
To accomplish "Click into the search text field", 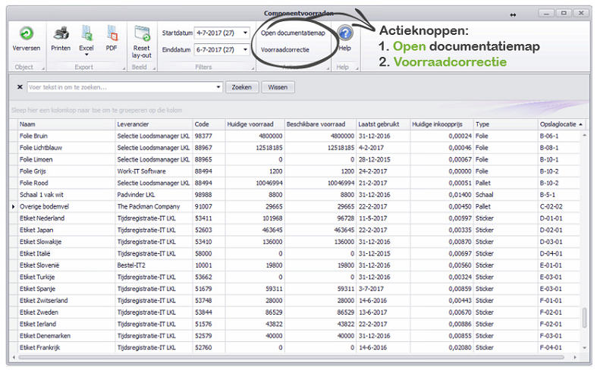I will click(121, 87).
